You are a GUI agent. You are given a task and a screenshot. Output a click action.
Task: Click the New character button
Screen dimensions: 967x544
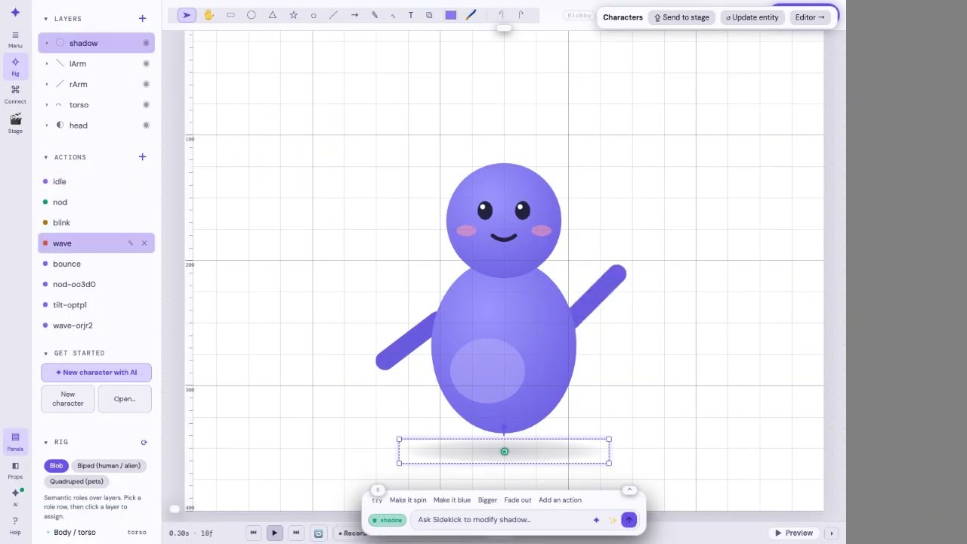click(68, 399)
